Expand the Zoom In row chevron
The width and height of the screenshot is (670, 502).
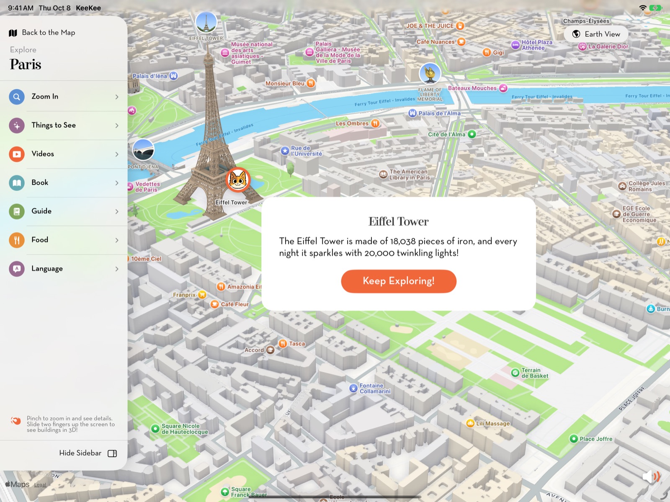117,97
